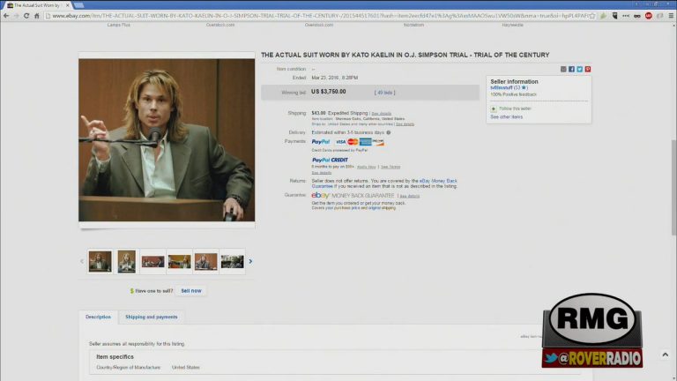Open See details beside Ships to countries

point(405,124)
